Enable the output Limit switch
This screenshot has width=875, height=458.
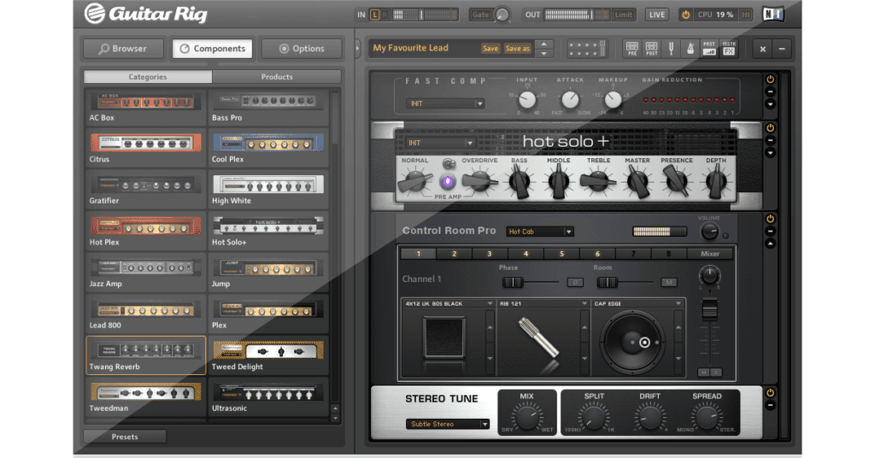pyautogui.click(x=623, y=15)
